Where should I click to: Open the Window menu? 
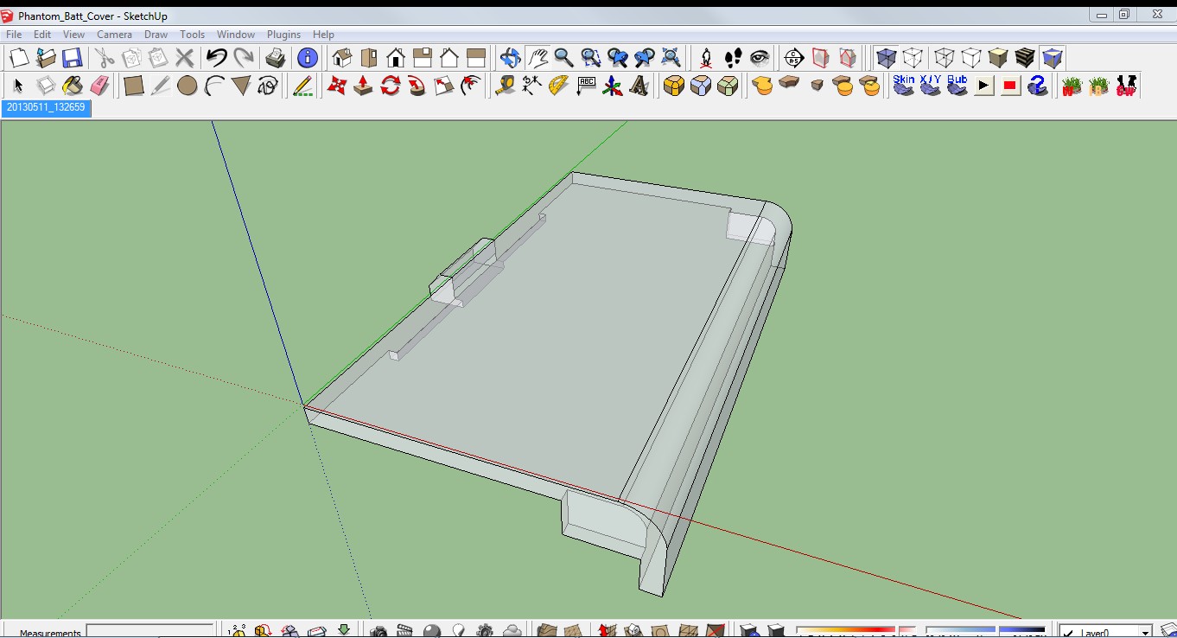click(235, 35)
